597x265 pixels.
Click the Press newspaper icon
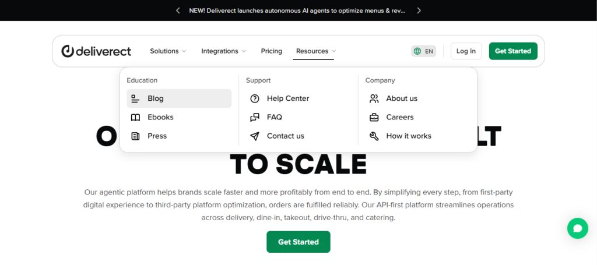click(x=135, y=136)
